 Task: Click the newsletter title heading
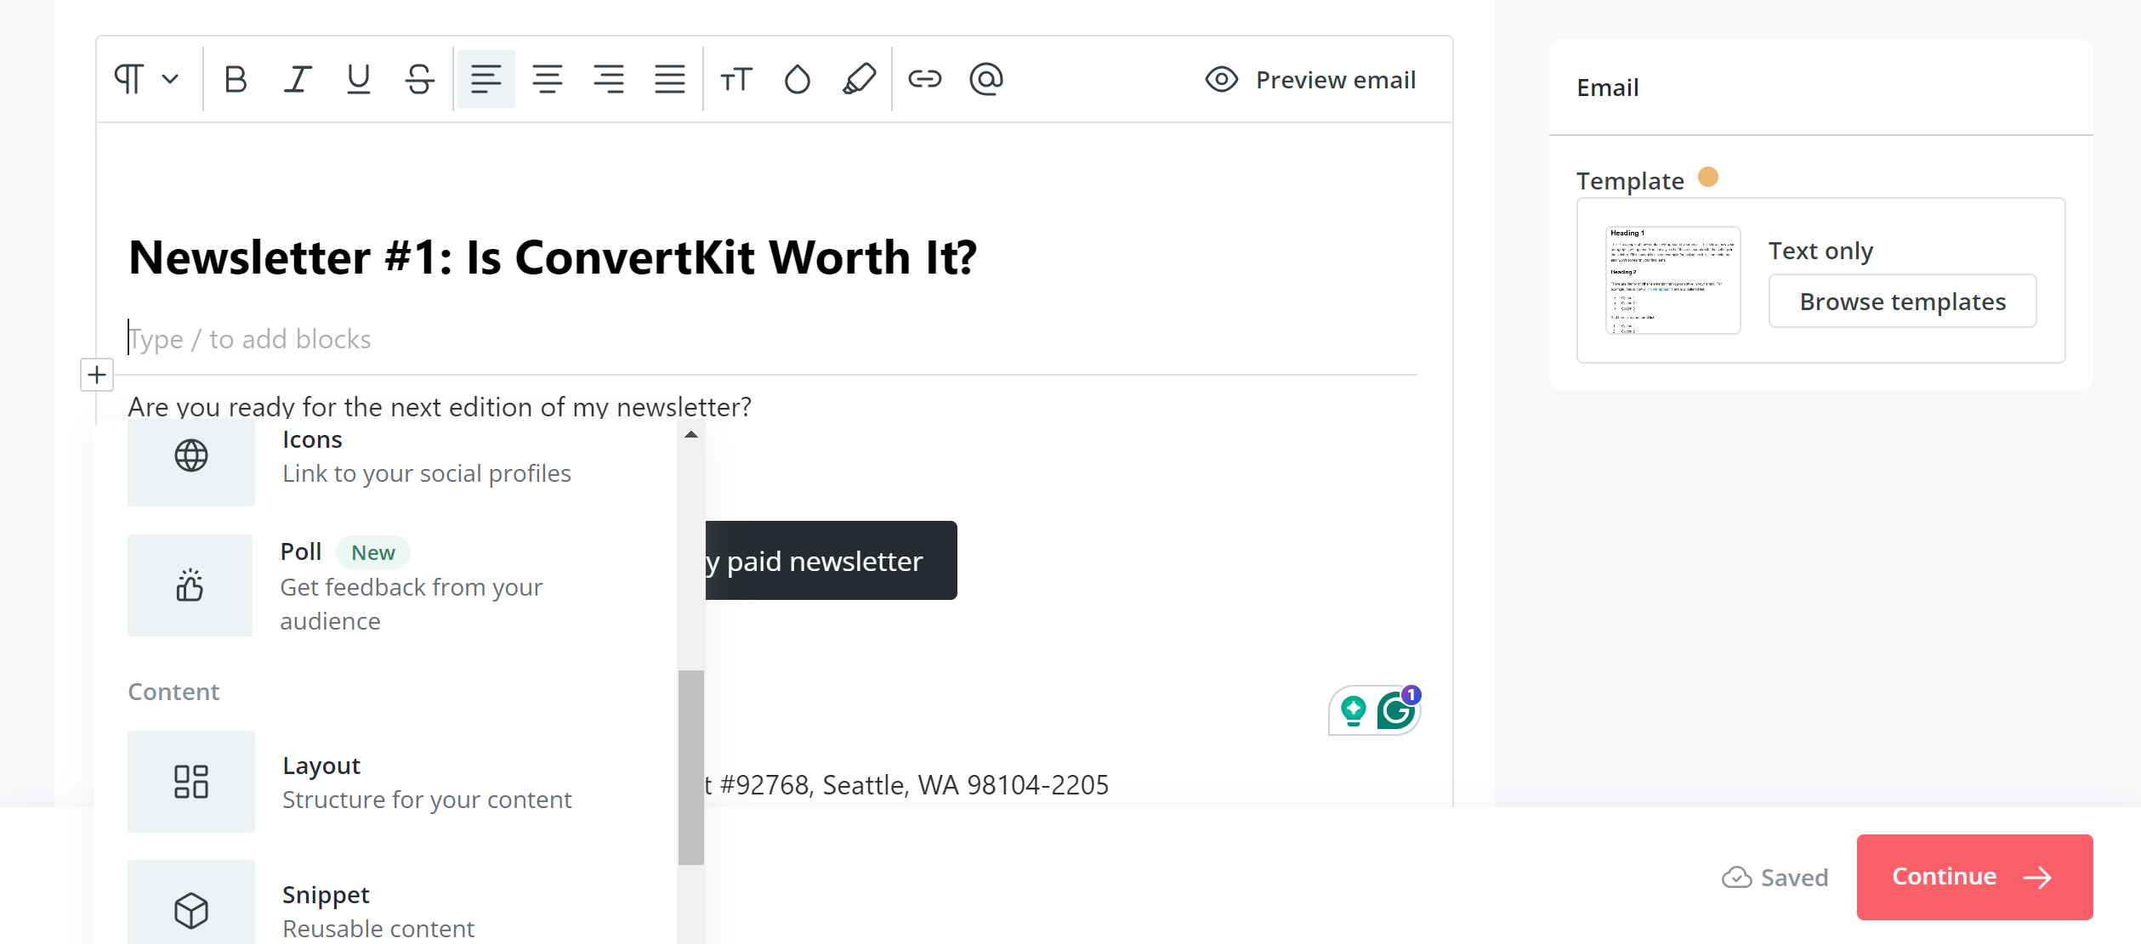[553, 257]
